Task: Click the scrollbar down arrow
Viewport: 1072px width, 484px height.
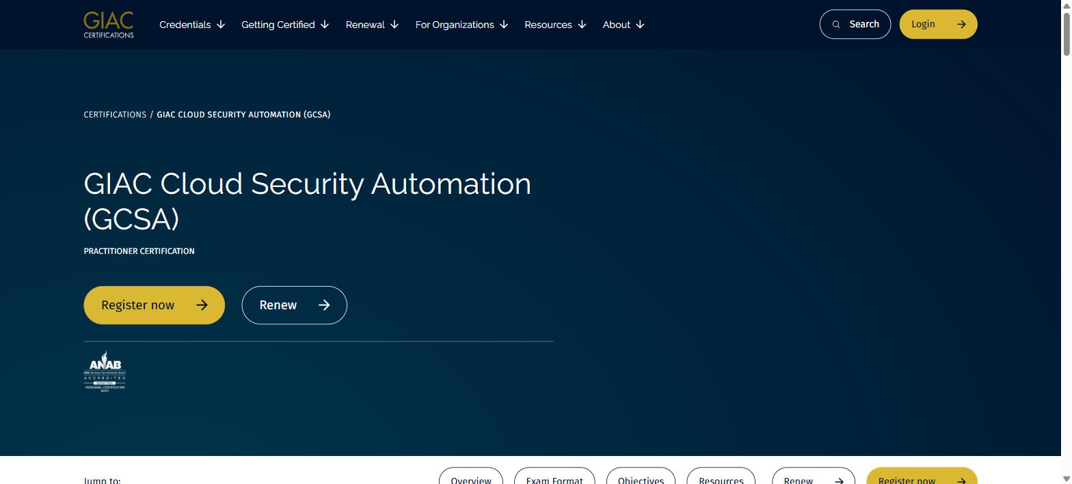Action: (1066, 479)
